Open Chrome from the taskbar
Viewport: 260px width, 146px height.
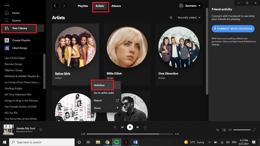(x=107, y=142)
